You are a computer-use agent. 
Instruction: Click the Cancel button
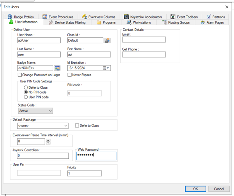click(219, 189)
